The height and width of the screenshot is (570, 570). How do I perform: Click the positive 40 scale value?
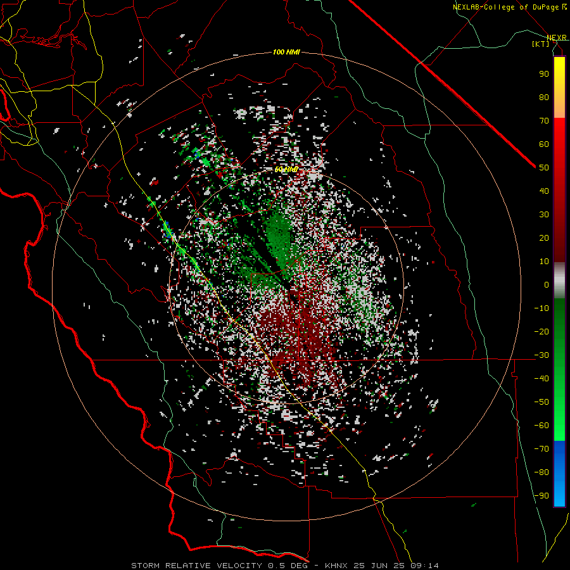click(544, 191)
